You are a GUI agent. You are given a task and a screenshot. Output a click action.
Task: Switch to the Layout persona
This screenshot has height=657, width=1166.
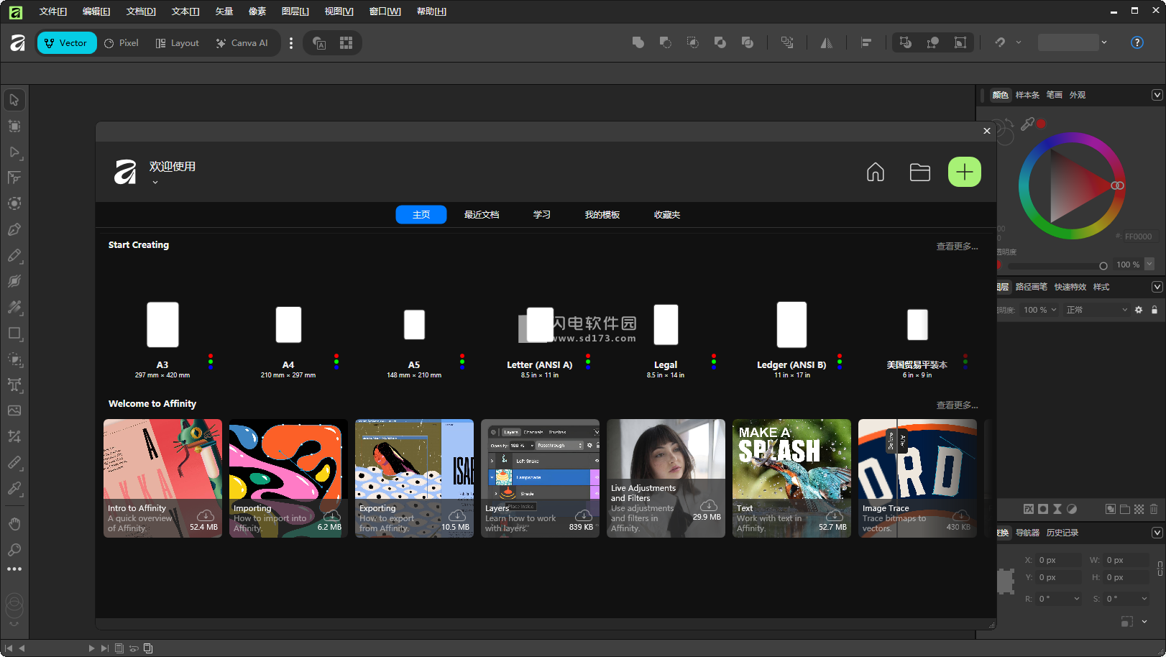[178, 43]
